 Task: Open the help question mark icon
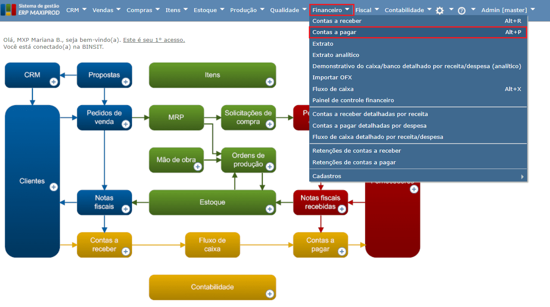click(x=462, y=11)
